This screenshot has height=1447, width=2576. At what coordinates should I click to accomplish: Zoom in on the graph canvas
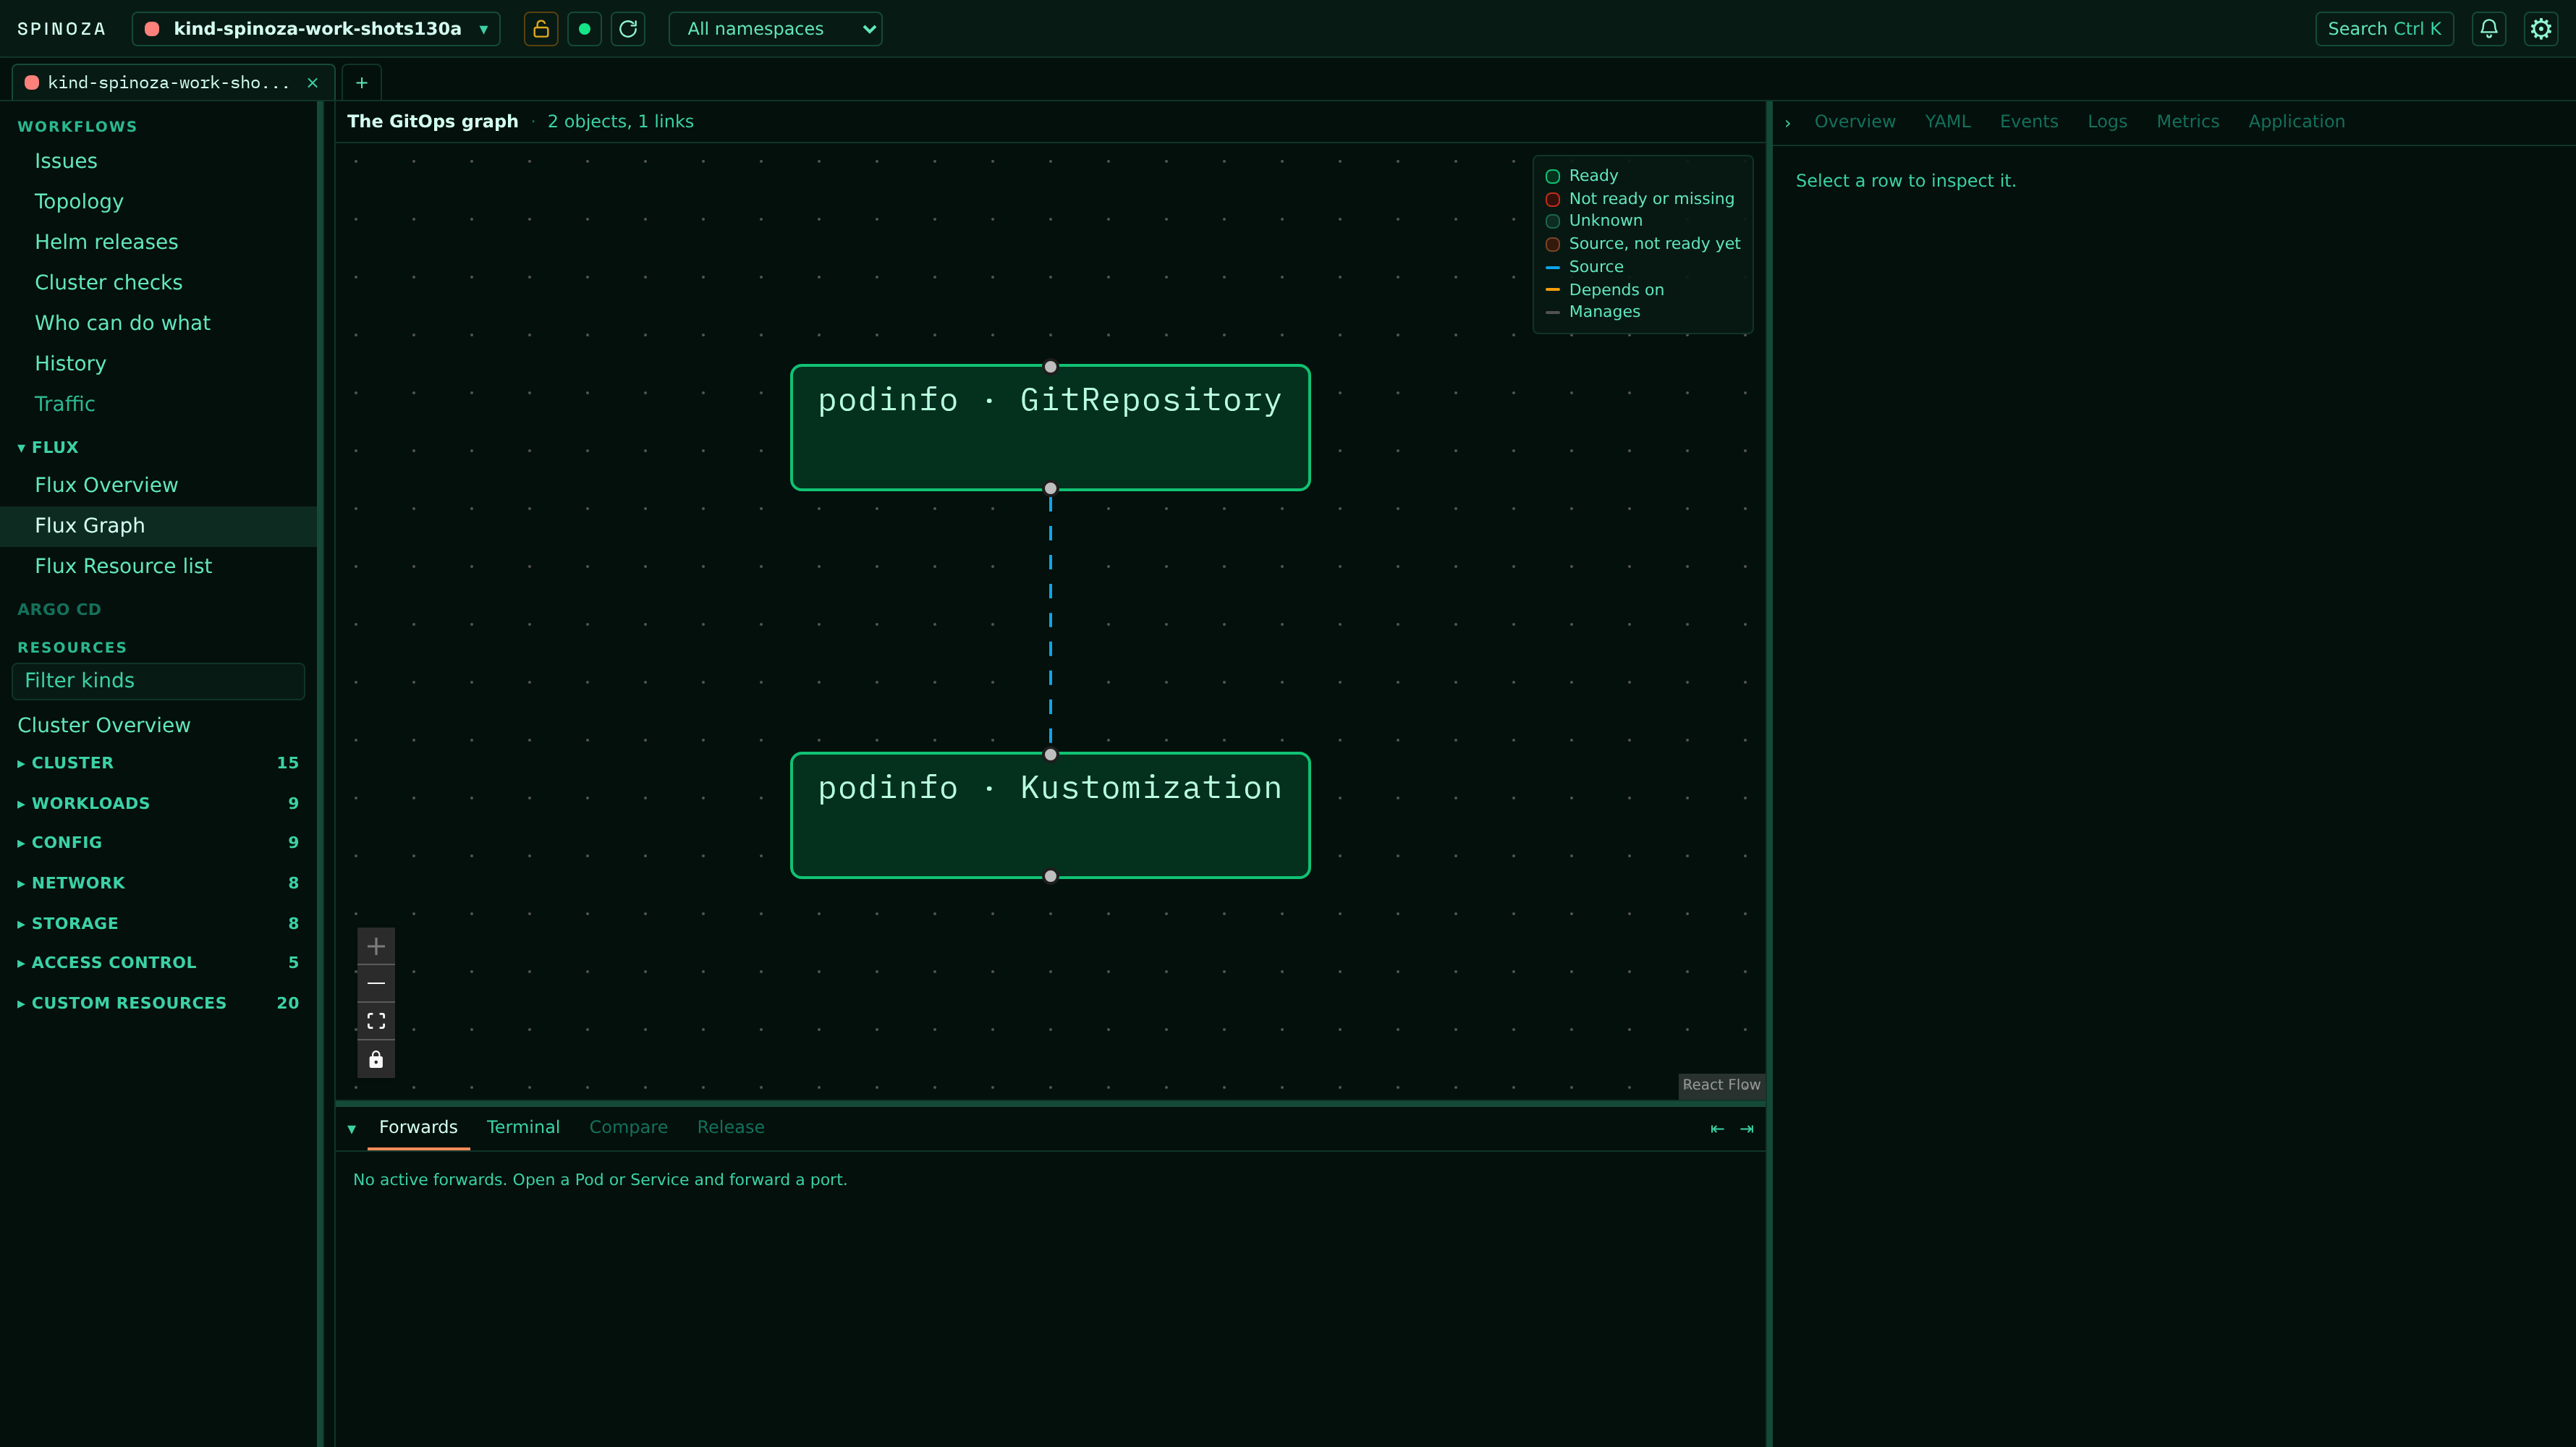pos(376,946)
